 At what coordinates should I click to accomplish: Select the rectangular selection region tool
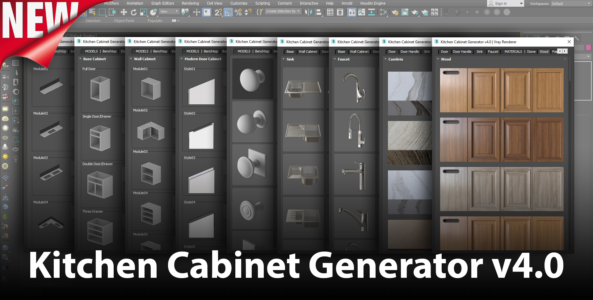click(x=102, y=12)
